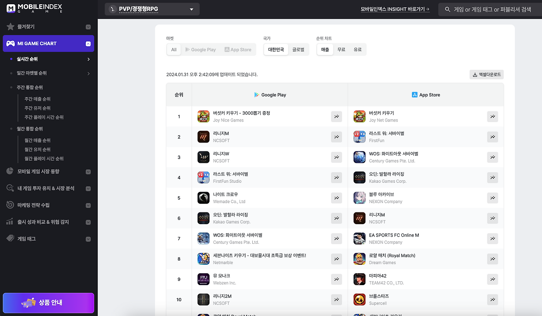Click the 나이트 크로우 app icon
This screenshot has width=542, height=316.
click(x=204, y=198)
